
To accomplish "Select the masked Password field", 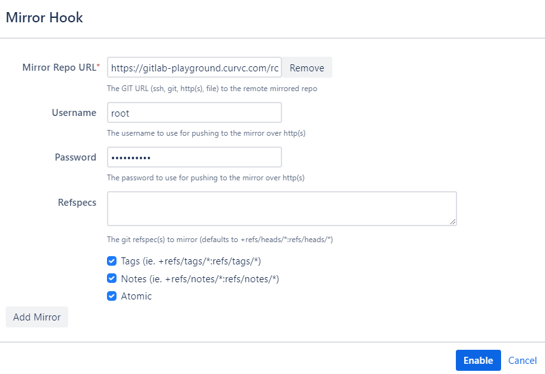I will pos(194,157).
